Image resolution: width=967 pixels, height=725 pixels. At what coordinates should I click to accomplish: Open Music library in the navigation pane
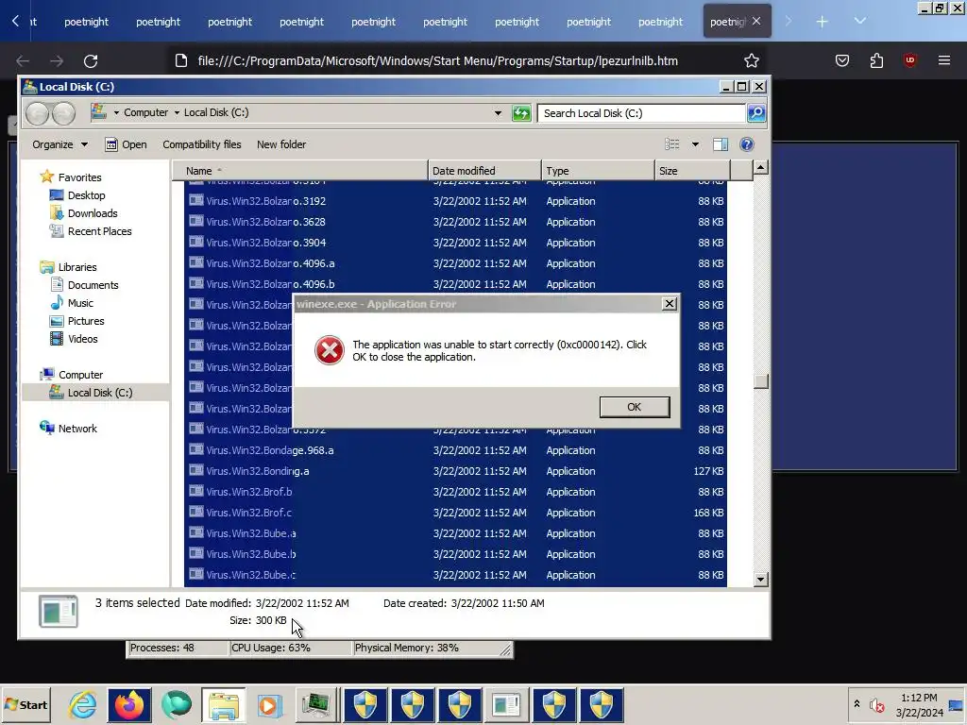(80, 303)
